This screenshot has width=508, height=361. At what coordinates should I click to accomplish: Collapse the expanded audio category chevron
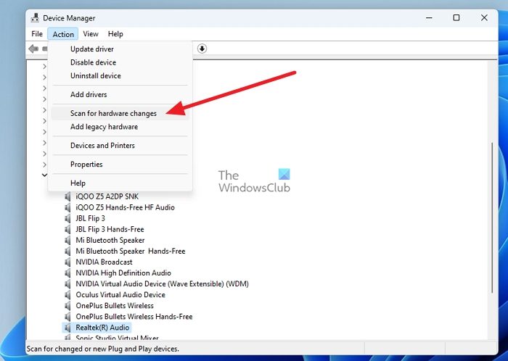pyautogui.click(x=44, y=175)
